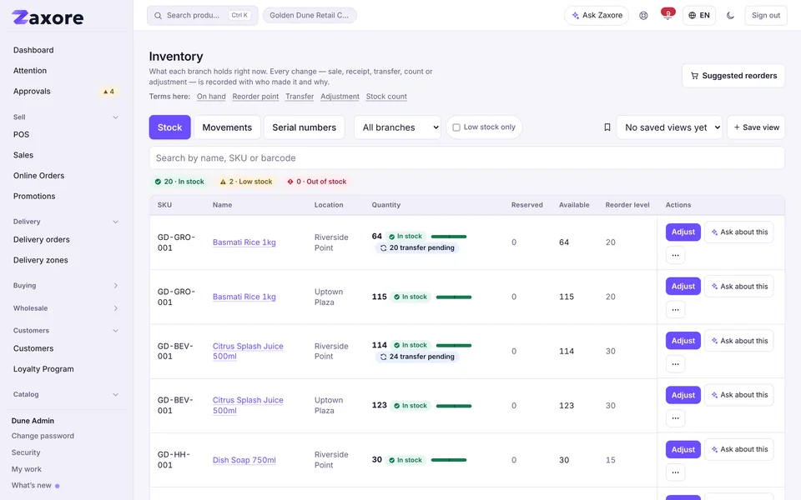Open more actions for Dish Soap 750ml
The height and width of the screenshot is (500, 801).
675,472
